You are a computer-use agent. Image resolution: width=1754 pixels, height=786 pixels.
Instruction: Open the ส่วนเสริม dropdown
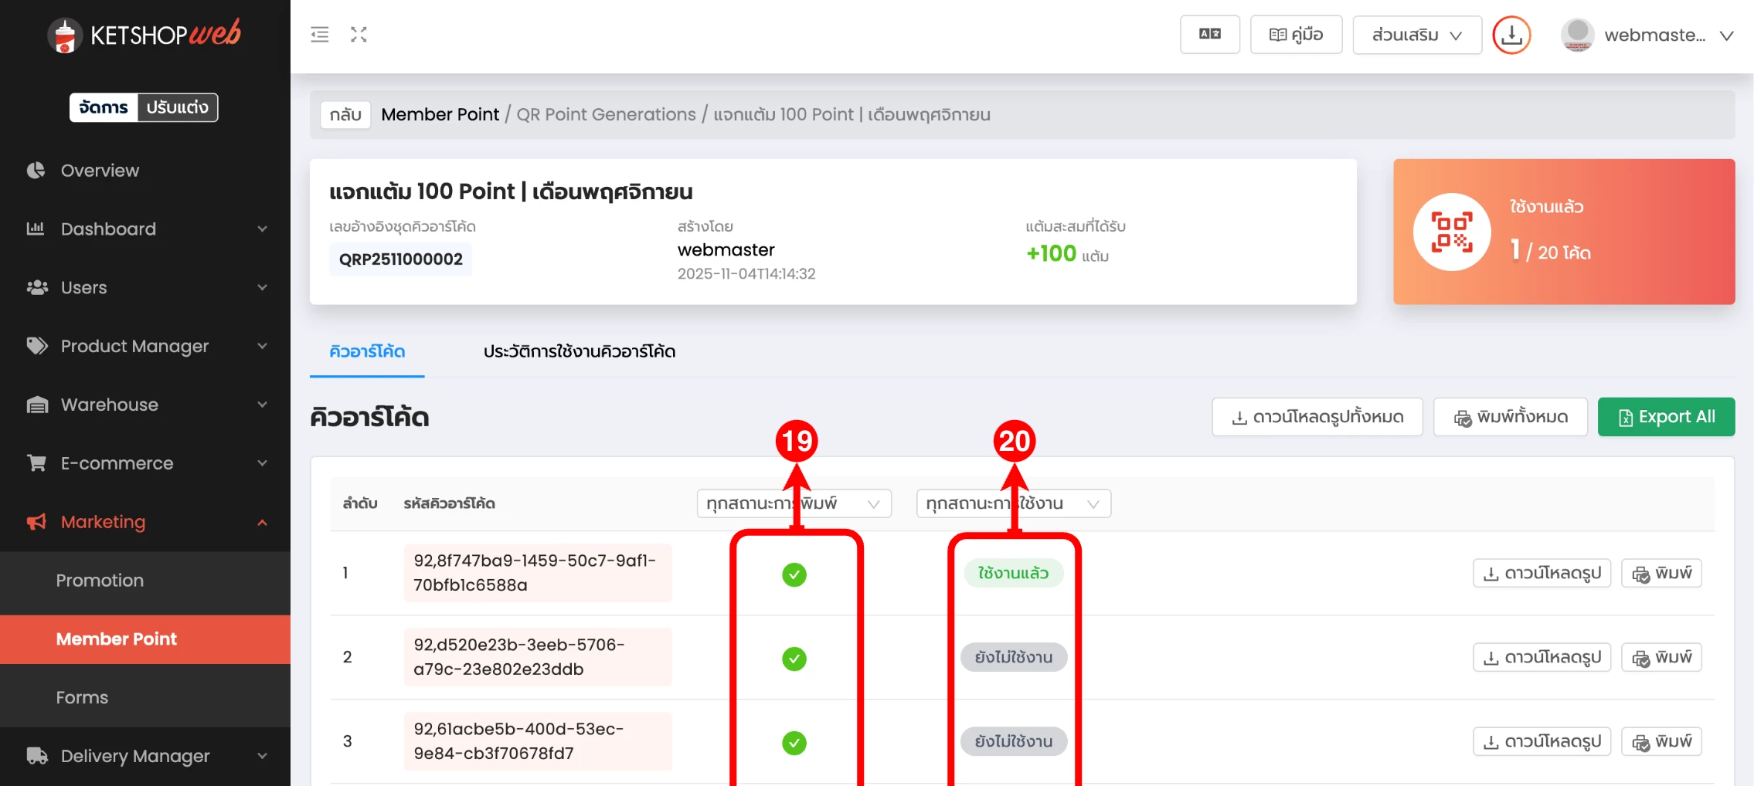(1416, 35)
